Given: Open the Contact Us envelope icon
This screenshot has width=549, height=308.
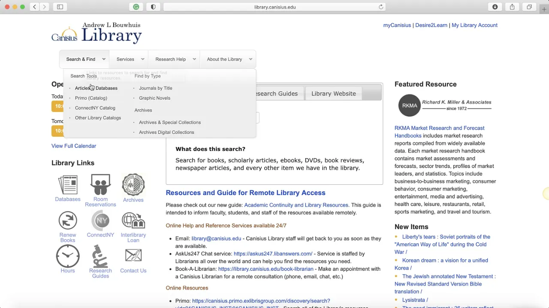Looking at the screenshot, I should pos(133,256).
